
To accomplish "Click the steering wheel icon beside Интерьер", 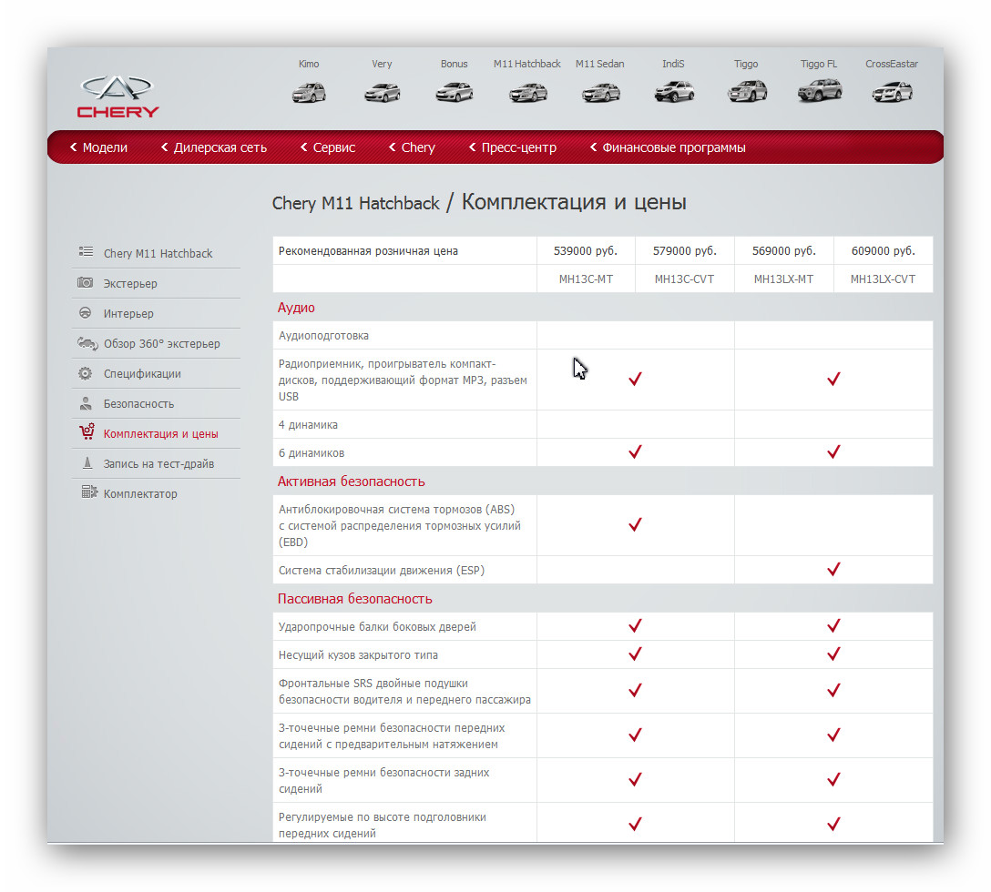I will tap(86, 313).
